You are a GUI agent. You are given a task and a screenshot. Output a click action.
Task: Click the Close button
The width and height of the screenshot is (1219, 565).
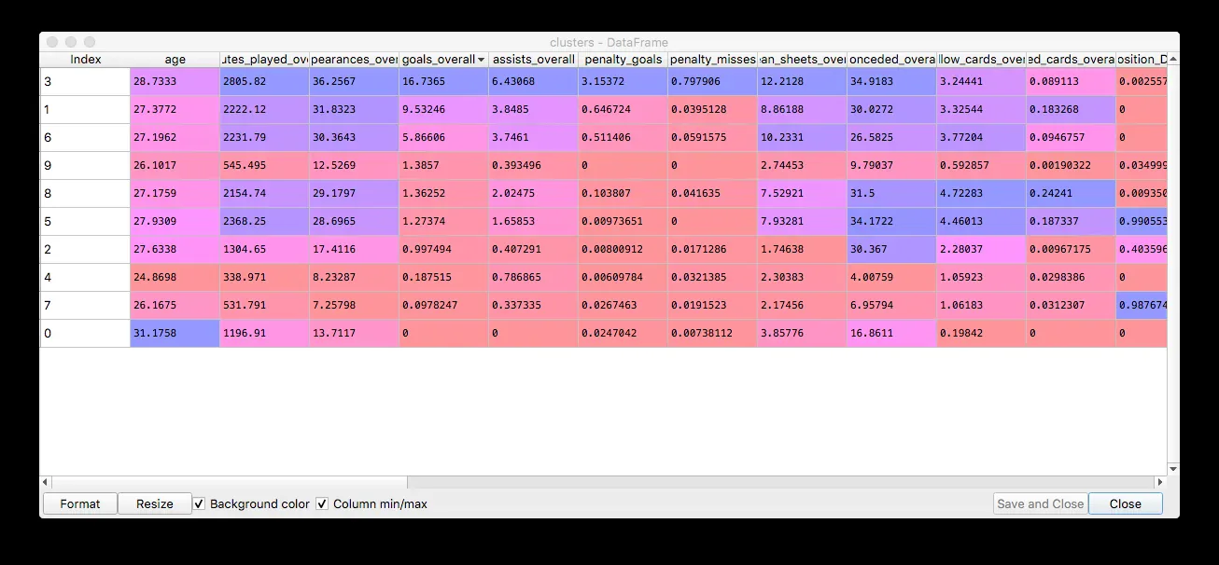click(1125, 503)
